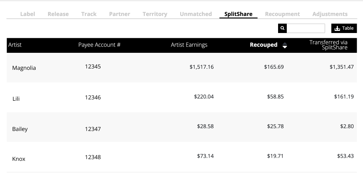Sort by Payee Account # header
Viewport: 363px width, 173px height.
point(99,45)
